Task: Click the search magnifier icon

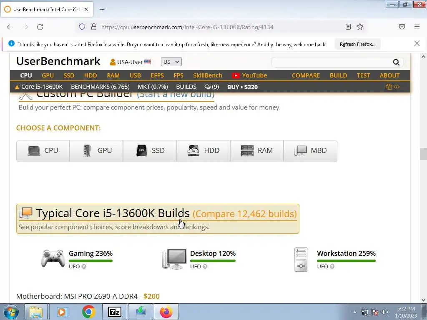Action: point(396,62)
